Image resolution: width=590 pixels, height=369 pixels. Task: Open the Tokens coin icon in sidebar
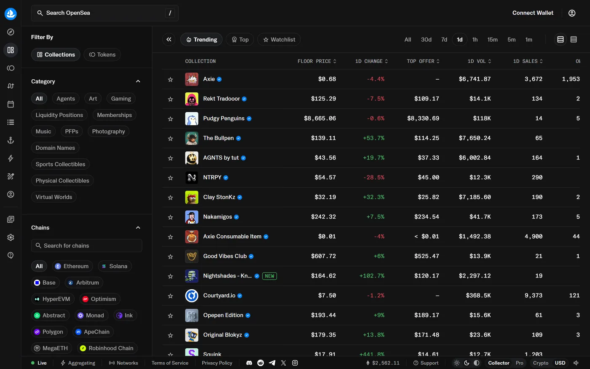[x=11, y=68]
